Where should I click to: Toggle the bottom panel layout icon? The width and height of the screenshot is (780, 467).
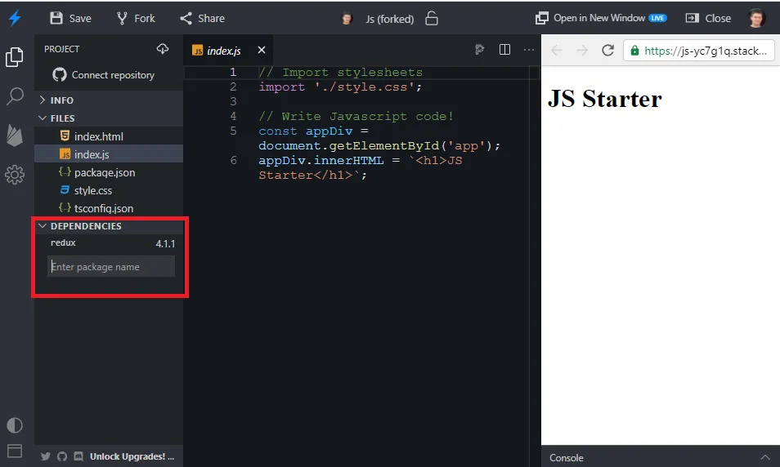pyautogui.click(x=15, y=451)
